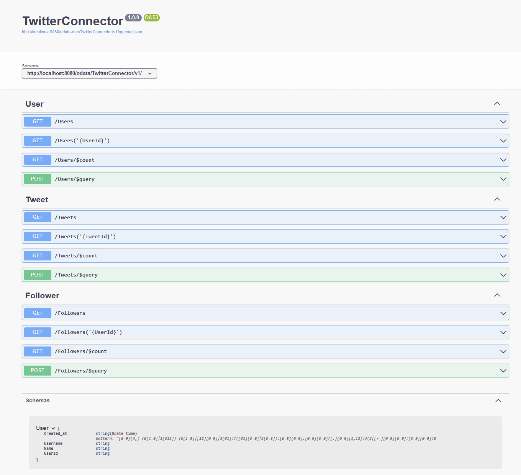
Task: Click the TwitterConnector title
Action: tap(73, 21)
